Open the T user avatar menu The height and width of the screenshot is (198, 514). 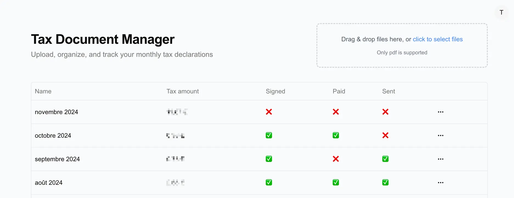[501, 12]
